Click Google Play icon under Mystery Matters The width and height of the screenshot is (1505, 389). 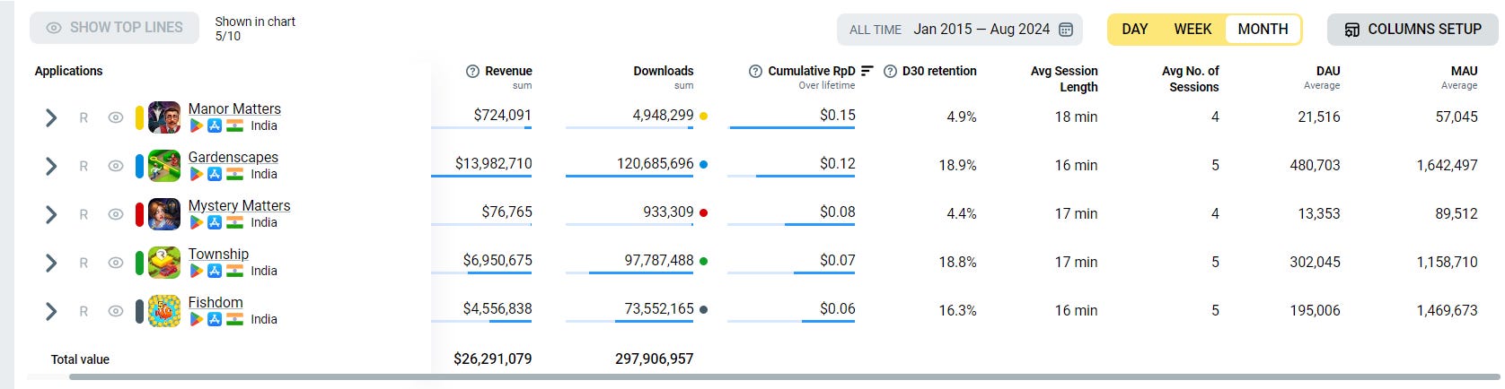click(x=196, y=223)
